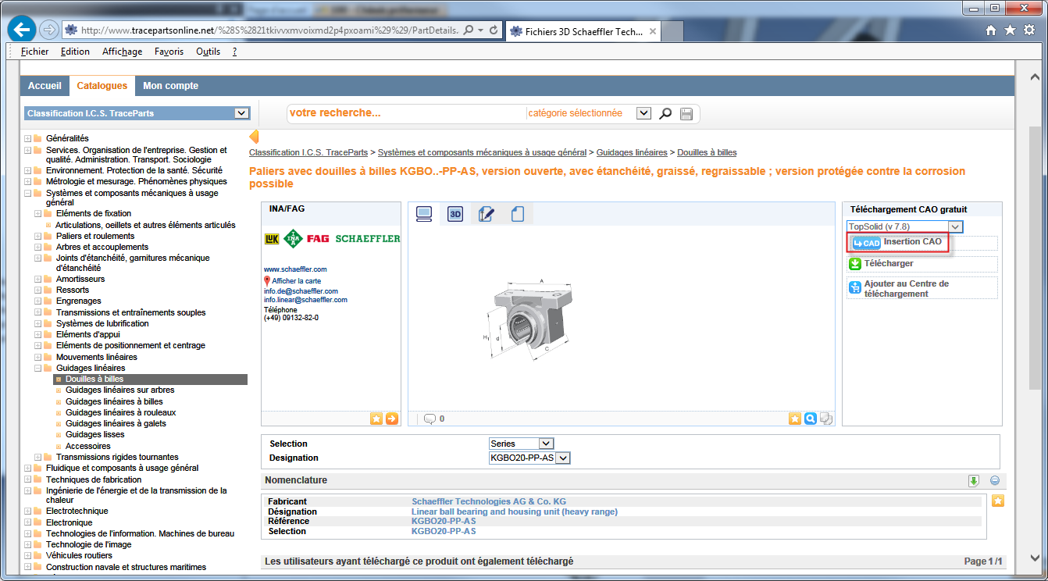
Task: Expand the Généralités tree node
Action: pyautogui.click(x=27, y=139)
